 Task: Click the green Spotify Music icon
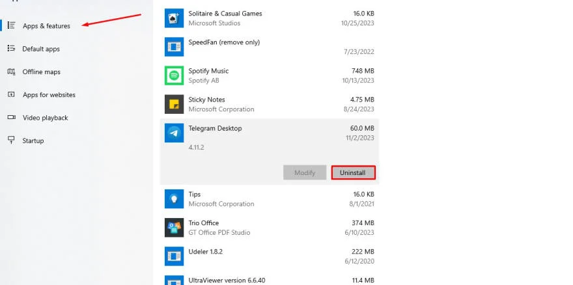[x=174, y=75]
